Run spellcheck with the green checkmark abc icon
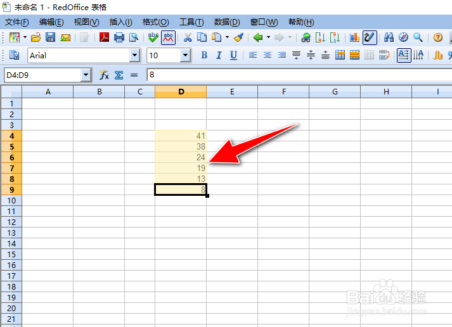This screenshot has height=327, width=452. (x=153, y=37)
